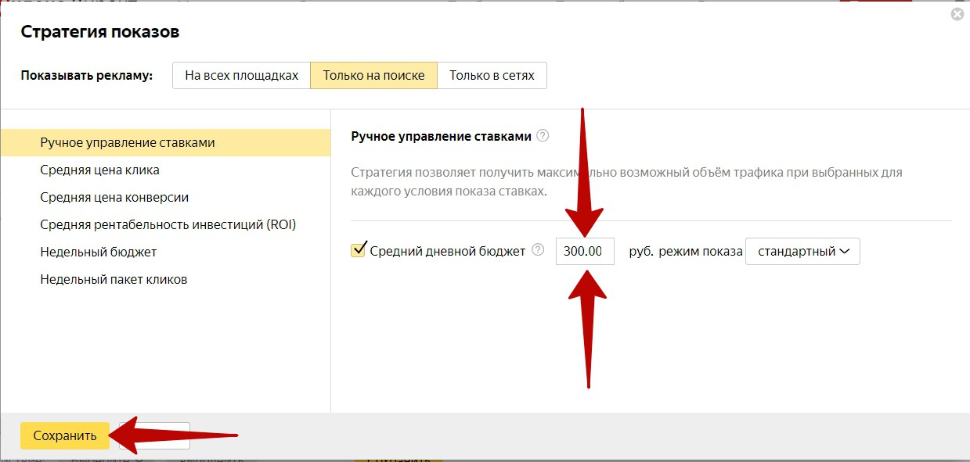Open the режим показа стандартный dropdown
970x462 pixels.
pos(803,252)
